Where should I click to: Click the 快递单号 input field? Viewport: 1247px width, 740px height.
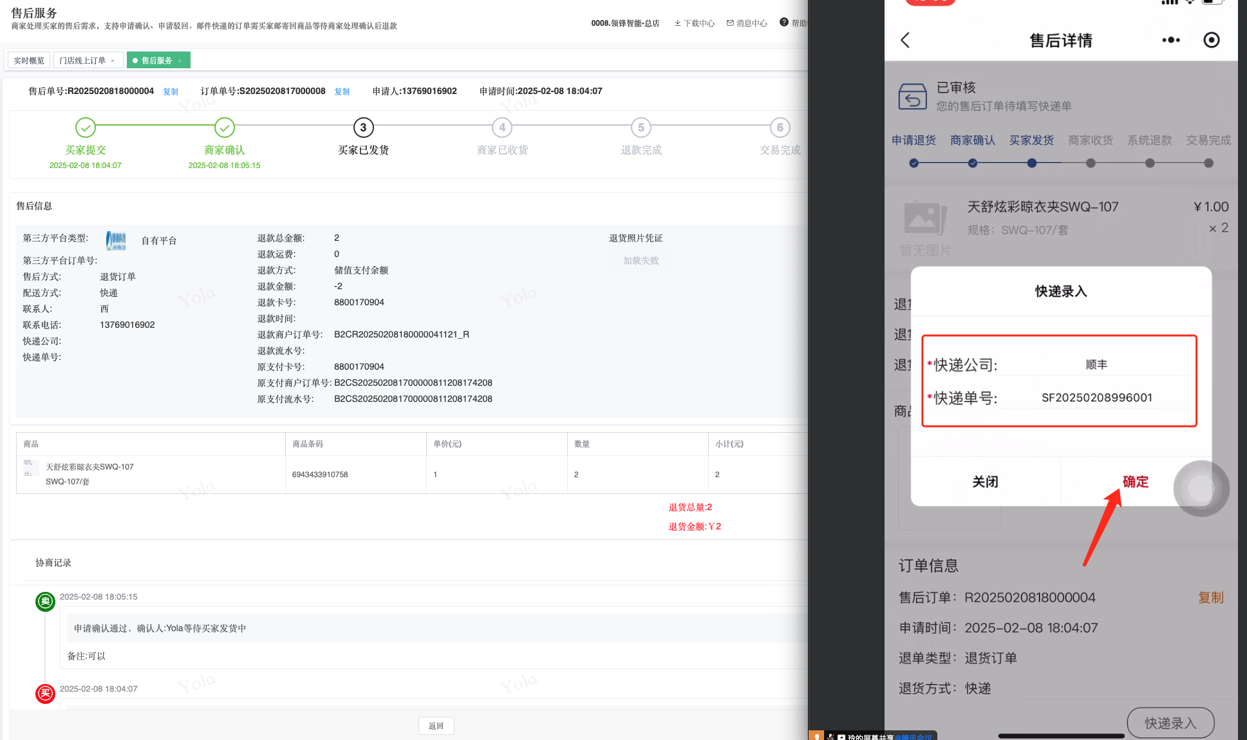[1096, 397]
